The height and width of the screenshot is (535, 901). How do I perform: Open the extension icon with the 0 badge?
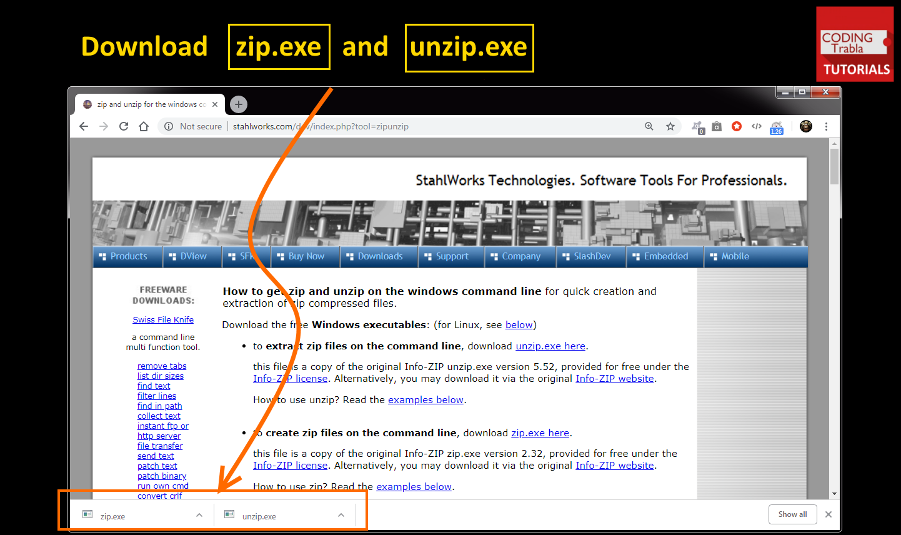698,127
